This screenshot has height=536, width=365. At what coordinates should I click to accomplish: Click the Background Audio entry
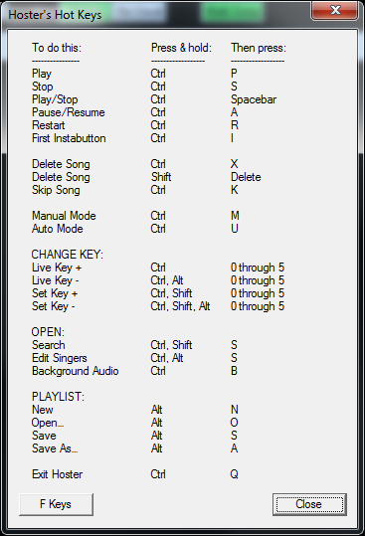[x=76, y=371]
